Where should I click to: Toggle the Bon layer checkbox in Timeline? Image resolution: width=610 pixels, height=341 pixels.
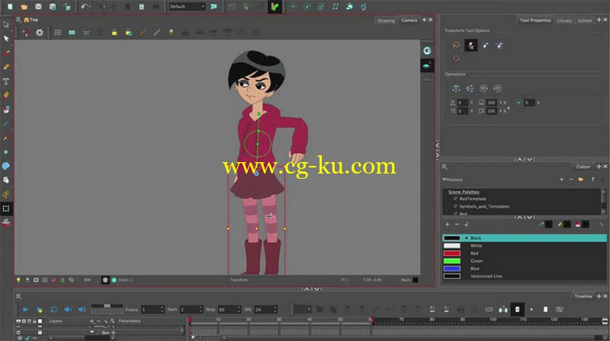pos(40,333)
